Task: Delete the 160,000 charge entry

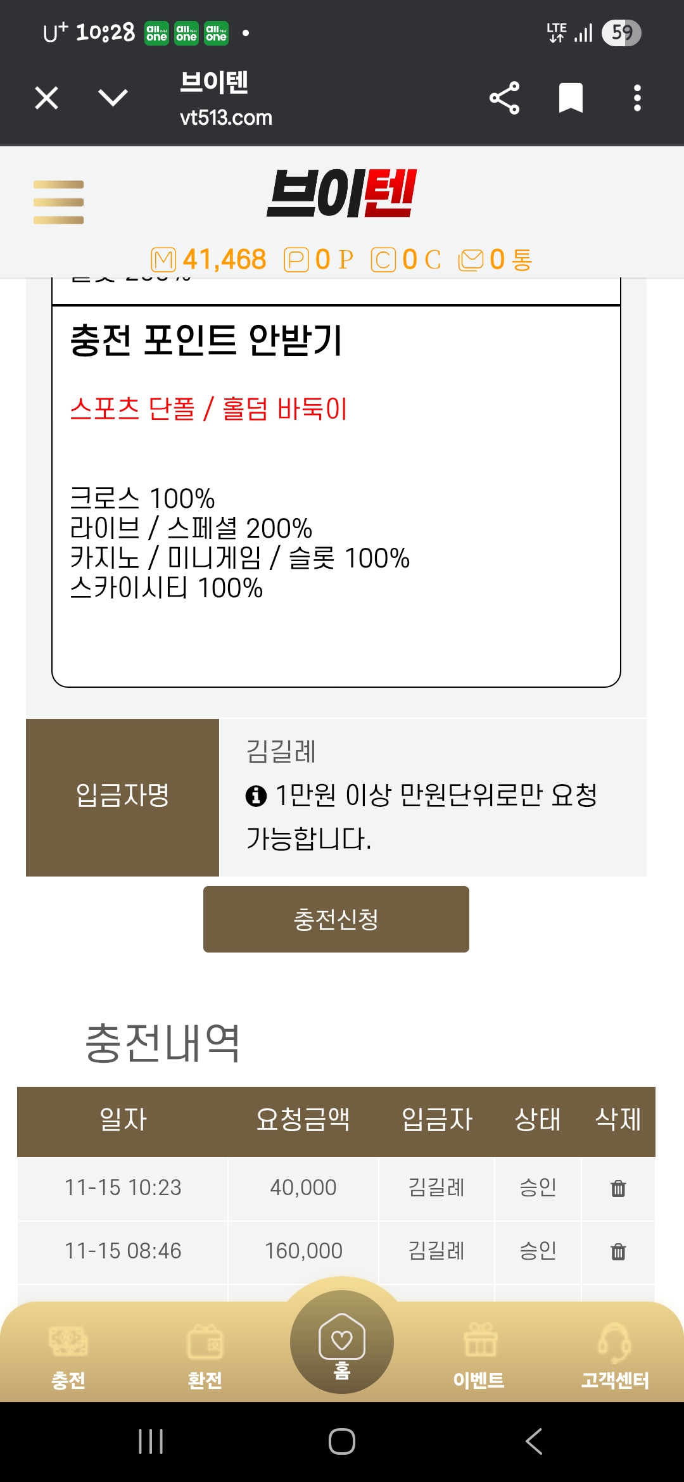Action: click(x=618, y=1251)
